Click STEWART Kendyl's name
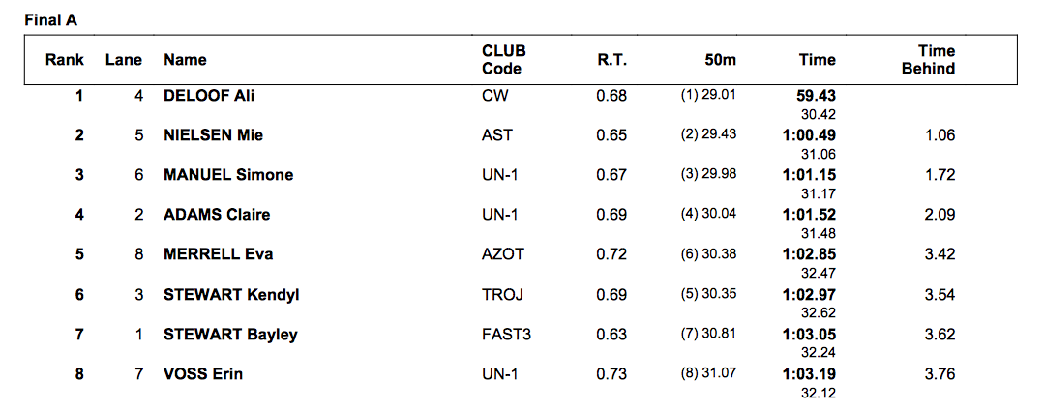 [x=231, y=294]
